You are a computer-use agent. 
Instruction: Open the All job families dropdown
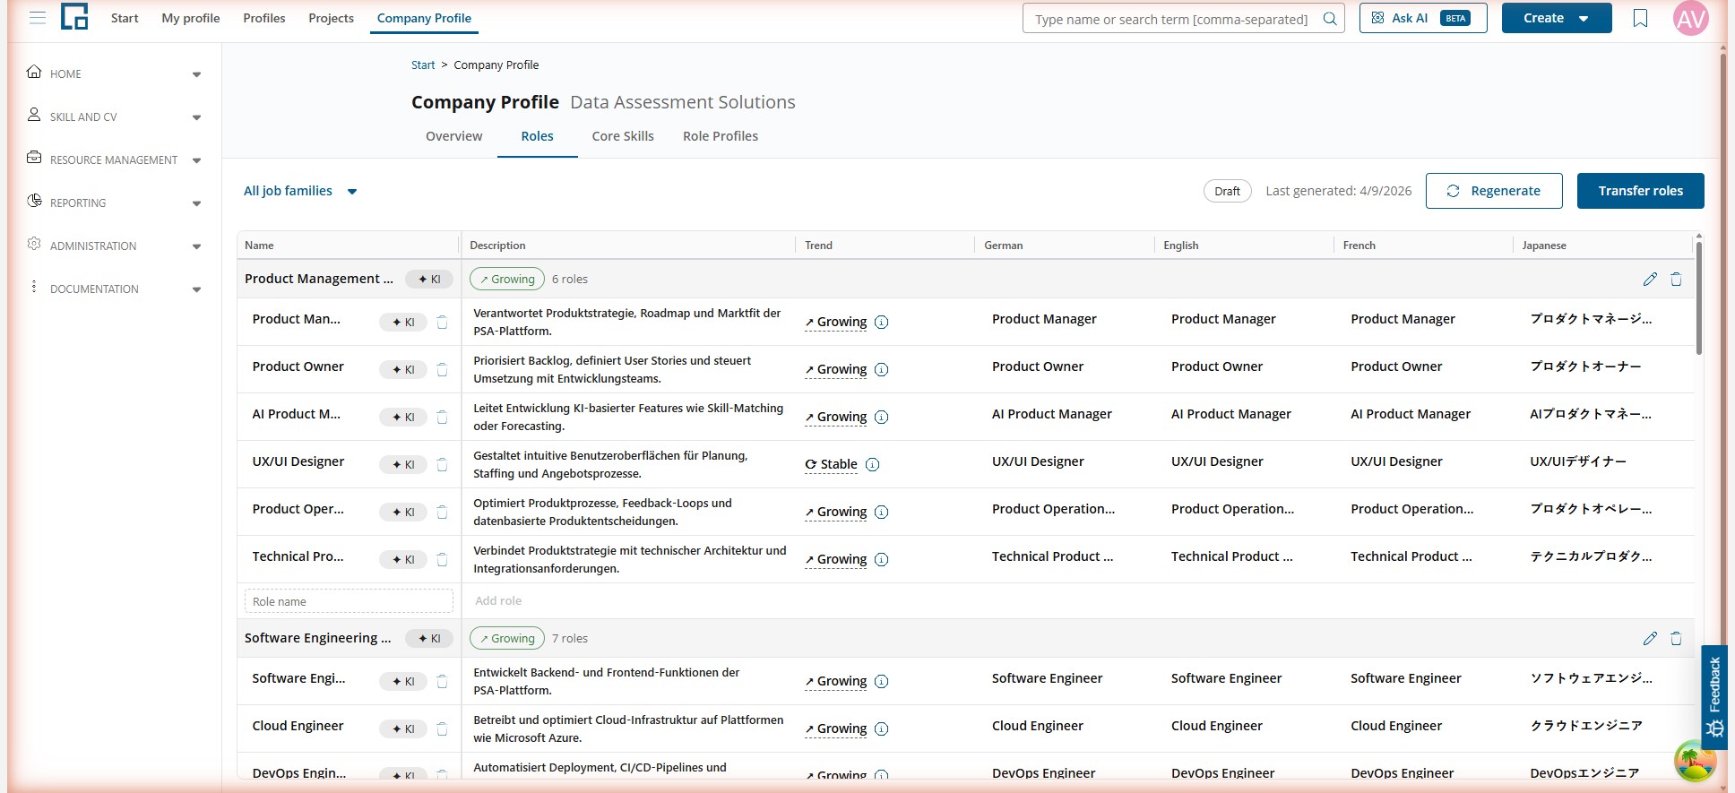[300, 191]
